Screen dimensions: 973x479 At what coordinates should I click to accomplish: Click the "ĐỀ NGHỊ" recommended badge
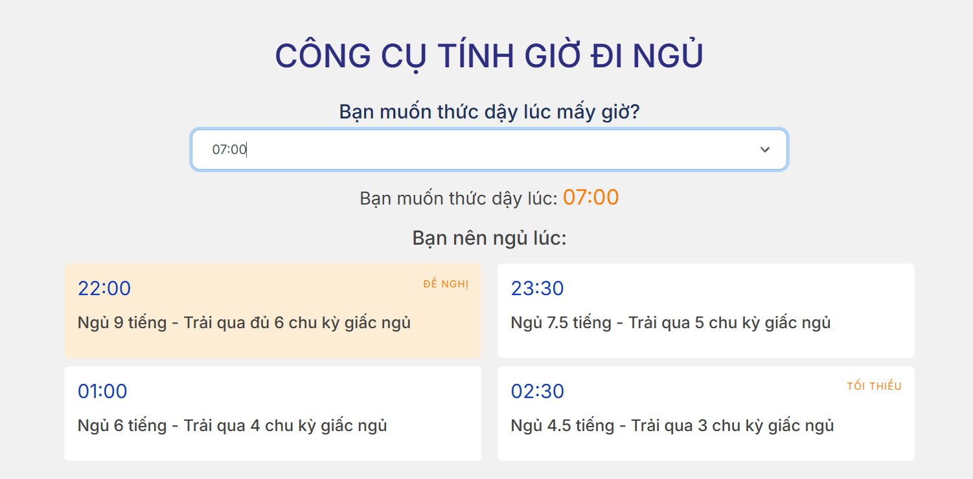click(x=446, y=284)
